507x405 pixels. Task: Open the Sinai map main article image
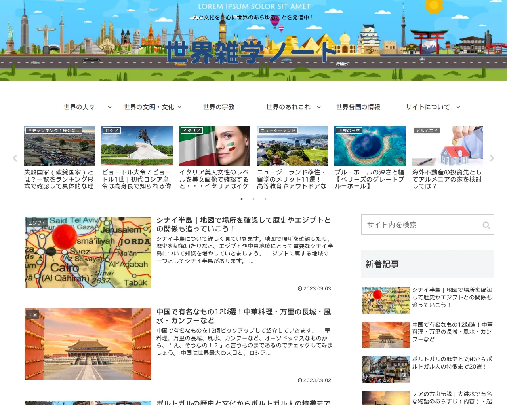88,252
